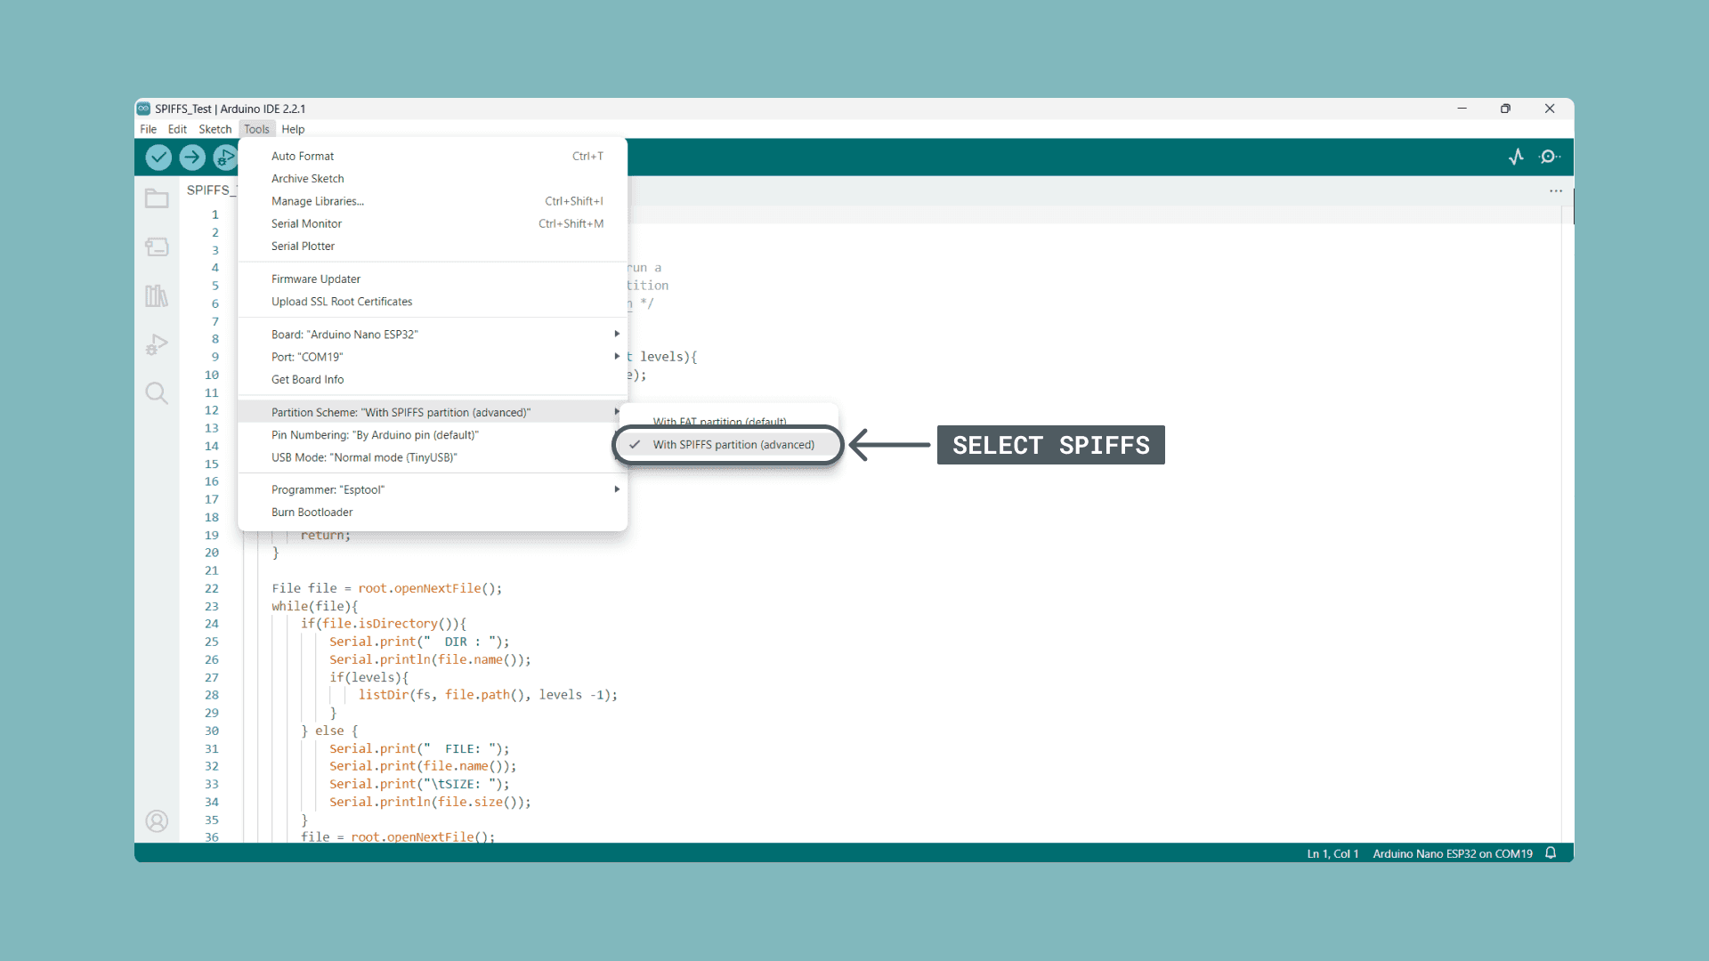The image size is (1709, 961).
Task: Click the Verify checkmark toolbar icon
Action: tap(158, 157)
